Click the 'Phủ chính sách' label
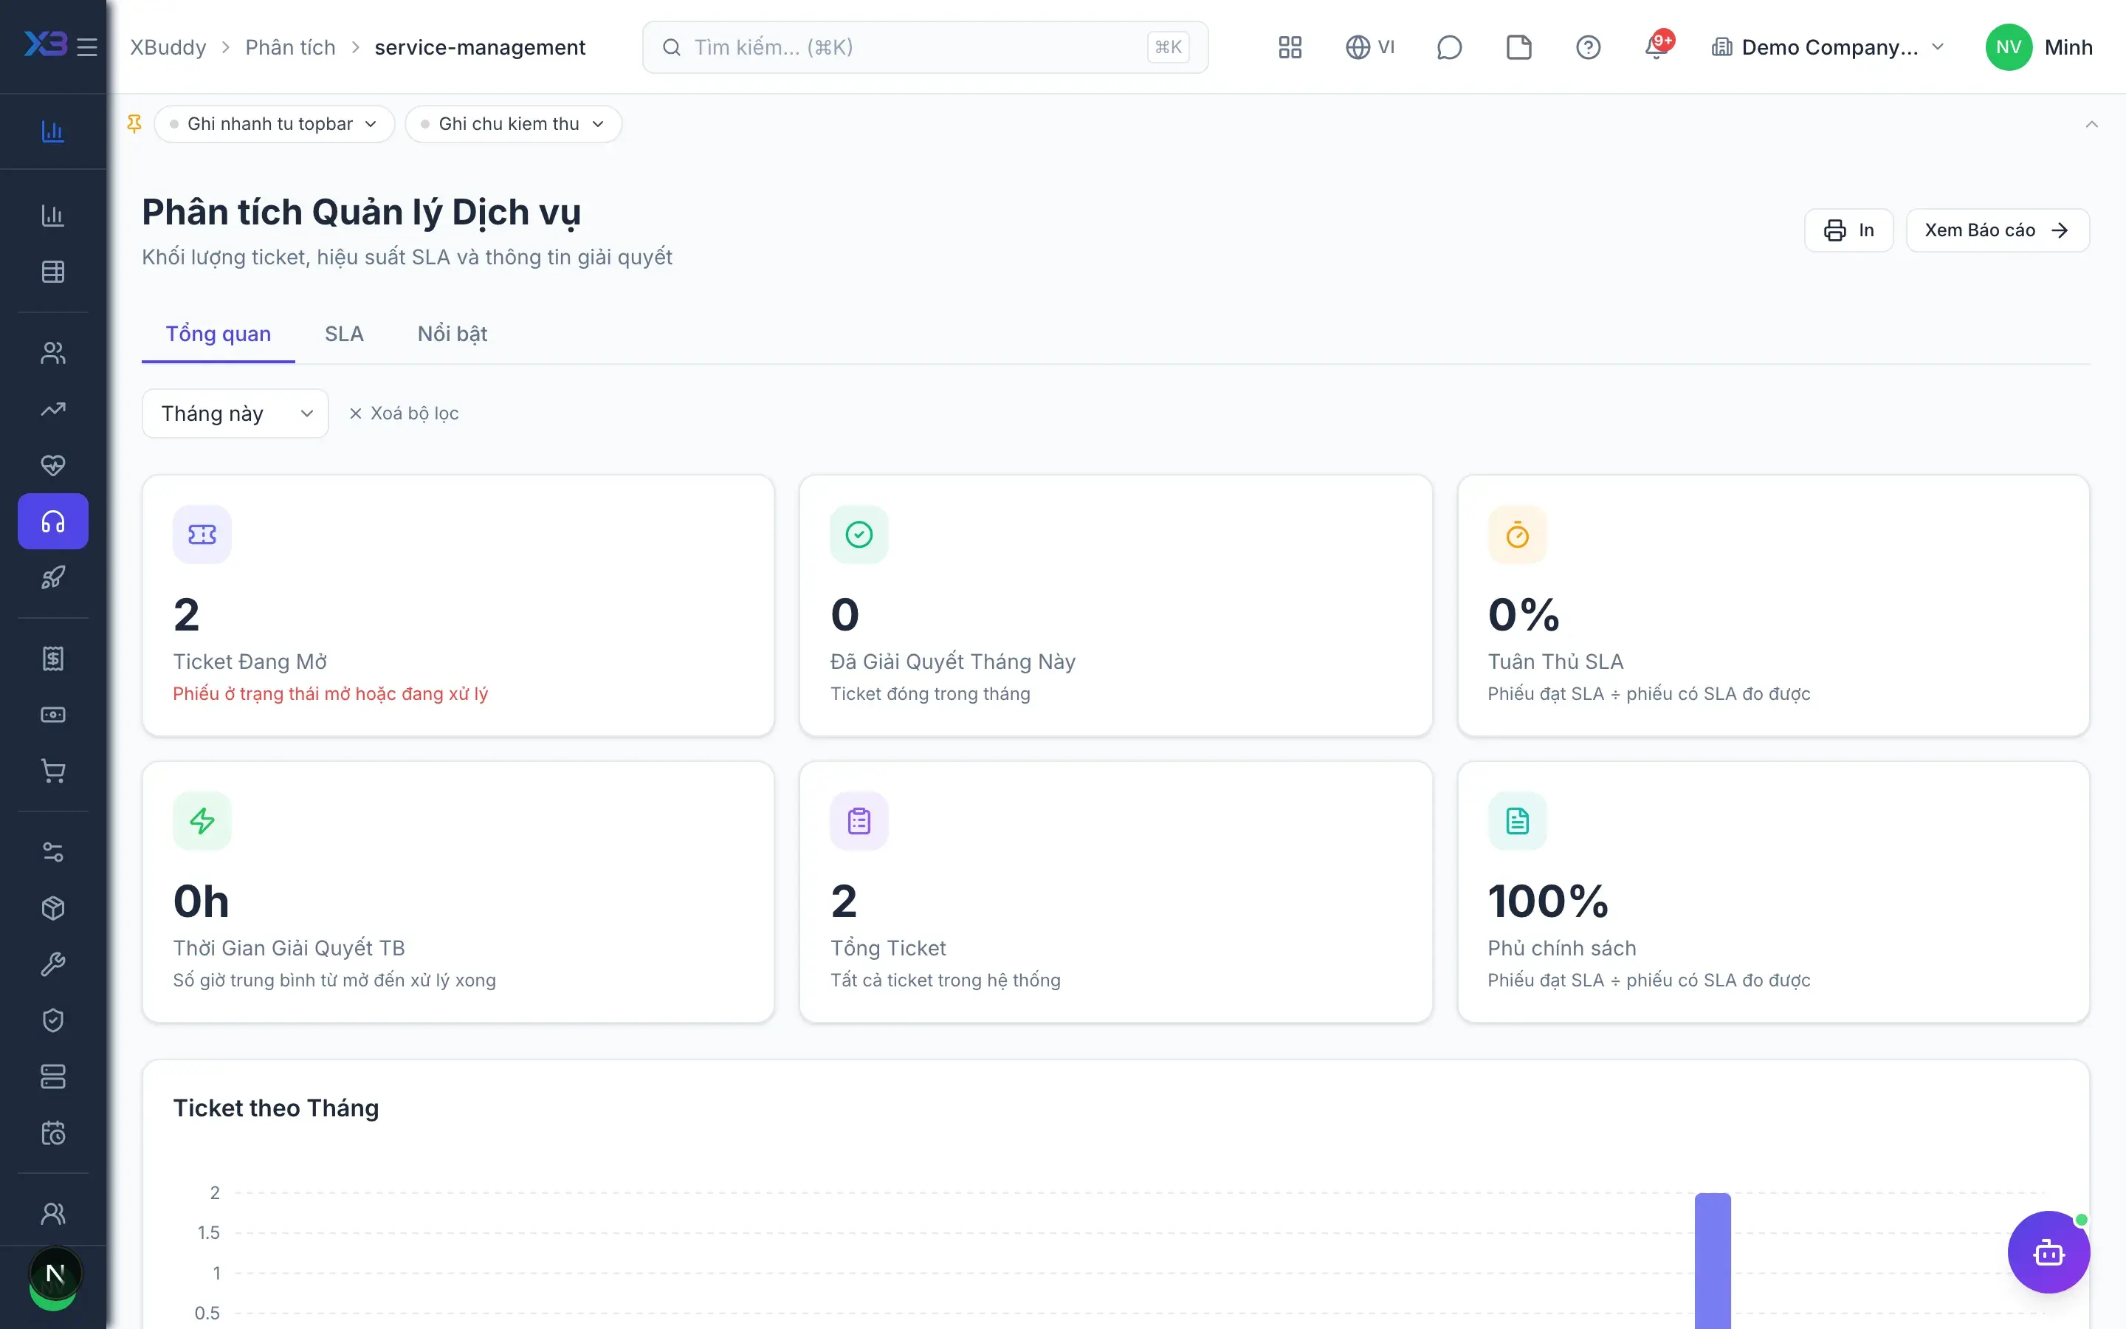 click(1561, 947)
